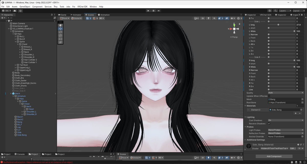Select the Scale tool
Image resolution: width=307 pixels, height=164 pixels.
coord(60,35)
